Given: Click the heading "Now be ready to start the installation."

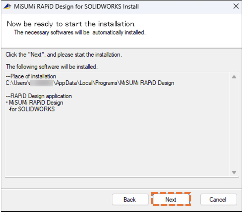Looking at the screenshot, I should point(71,24).
